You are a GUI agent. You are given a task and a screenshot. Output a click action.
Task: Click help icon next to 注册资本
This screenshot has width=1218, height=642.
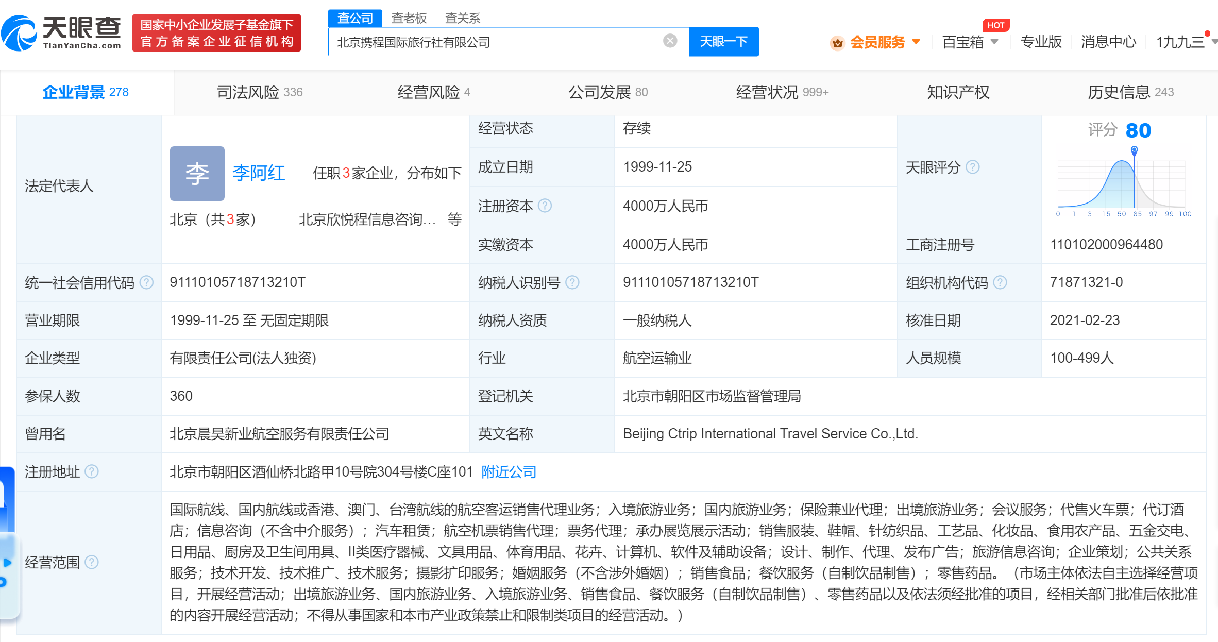click(545, 206)
